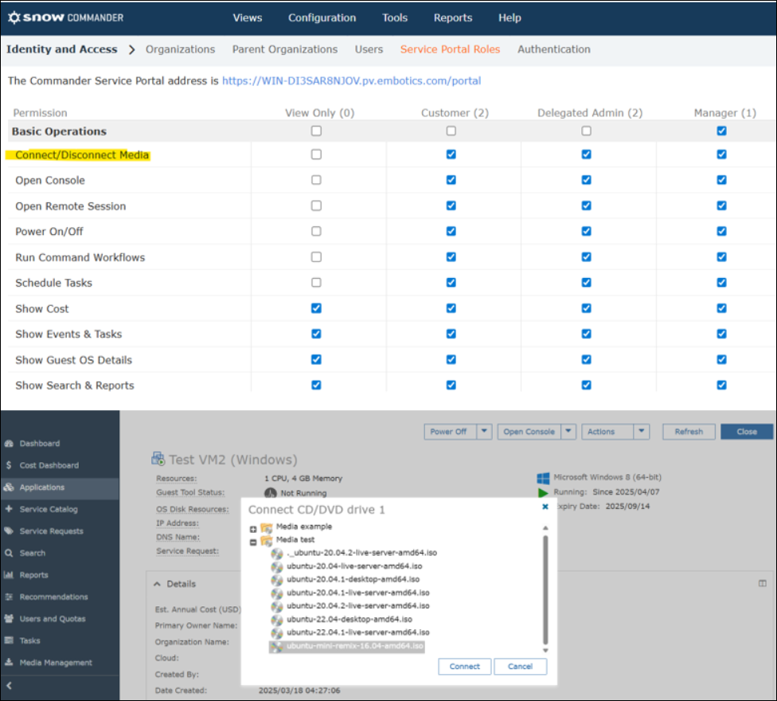Viewport: 777px width, 701px height.
Task: Click the Snow Commander logo icon
Action: pyautogui.click(x=14, y=18)
